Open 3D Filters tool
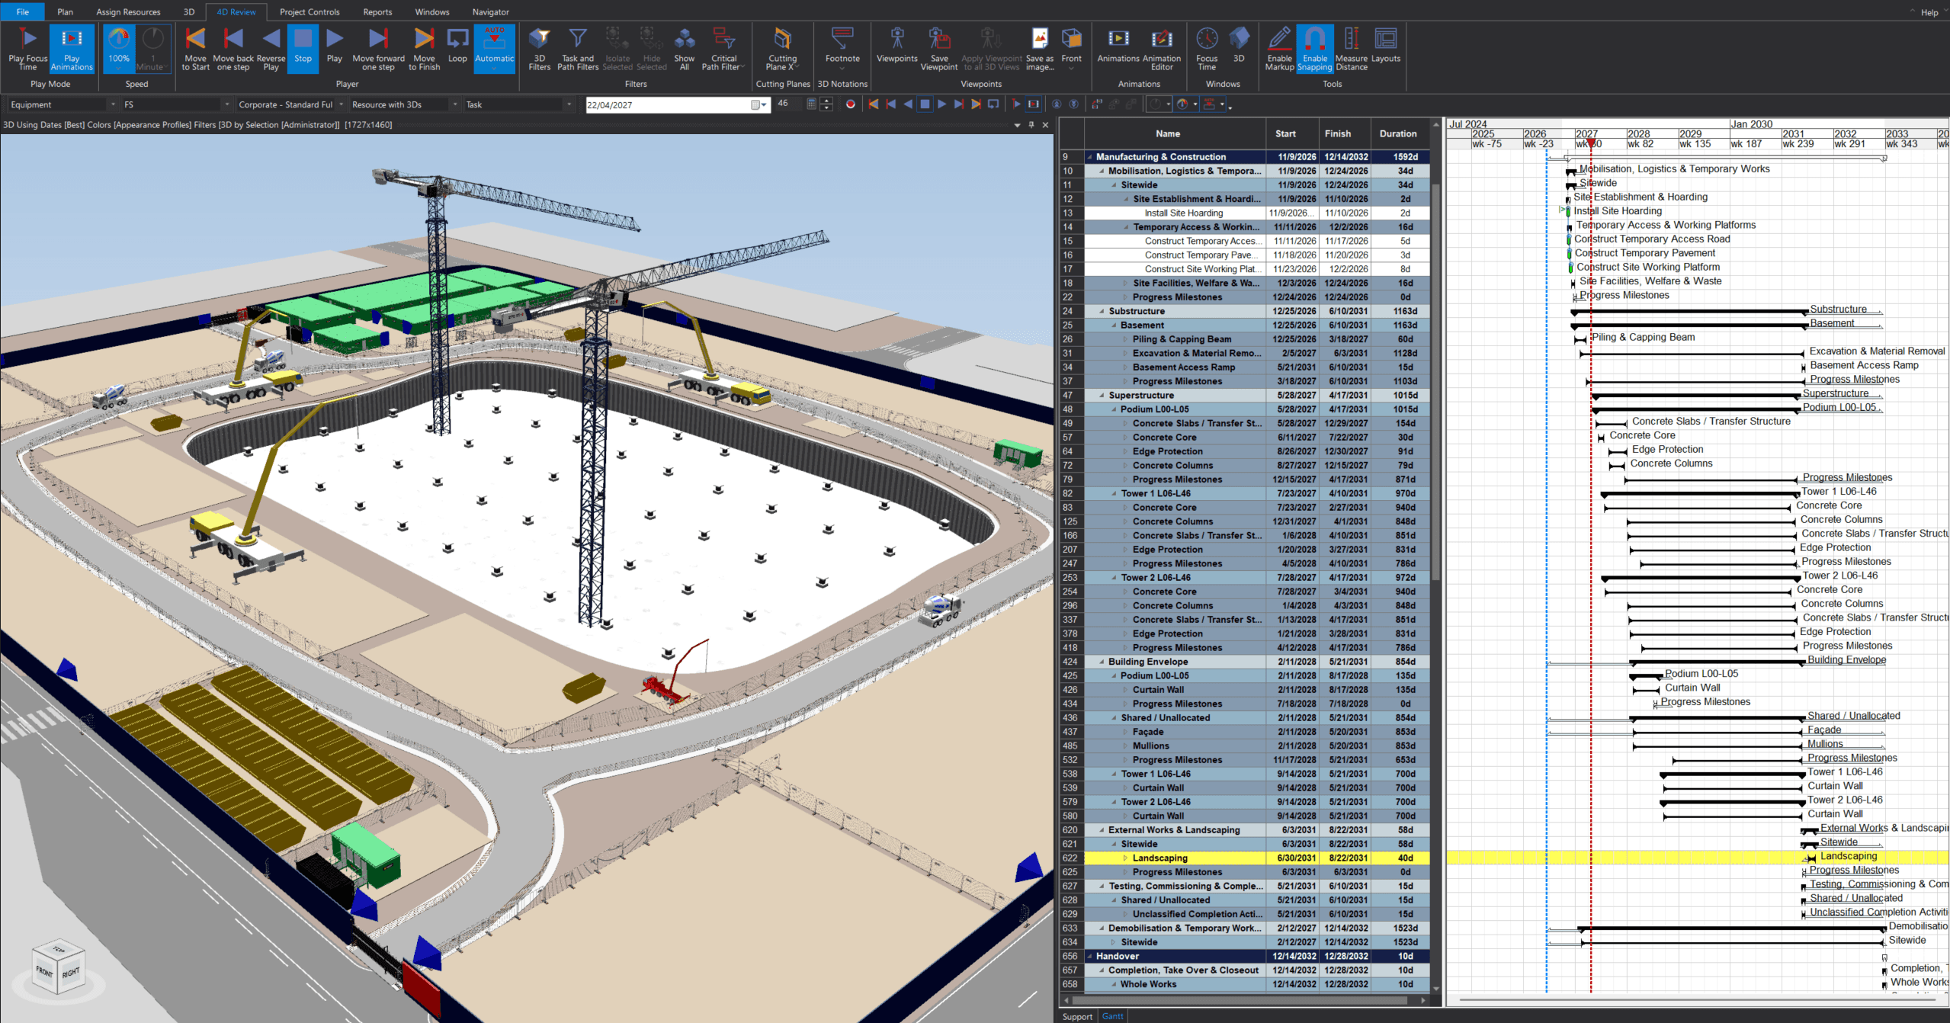This screenshot has height=1023, width=1950. click(x=539, y=49)
